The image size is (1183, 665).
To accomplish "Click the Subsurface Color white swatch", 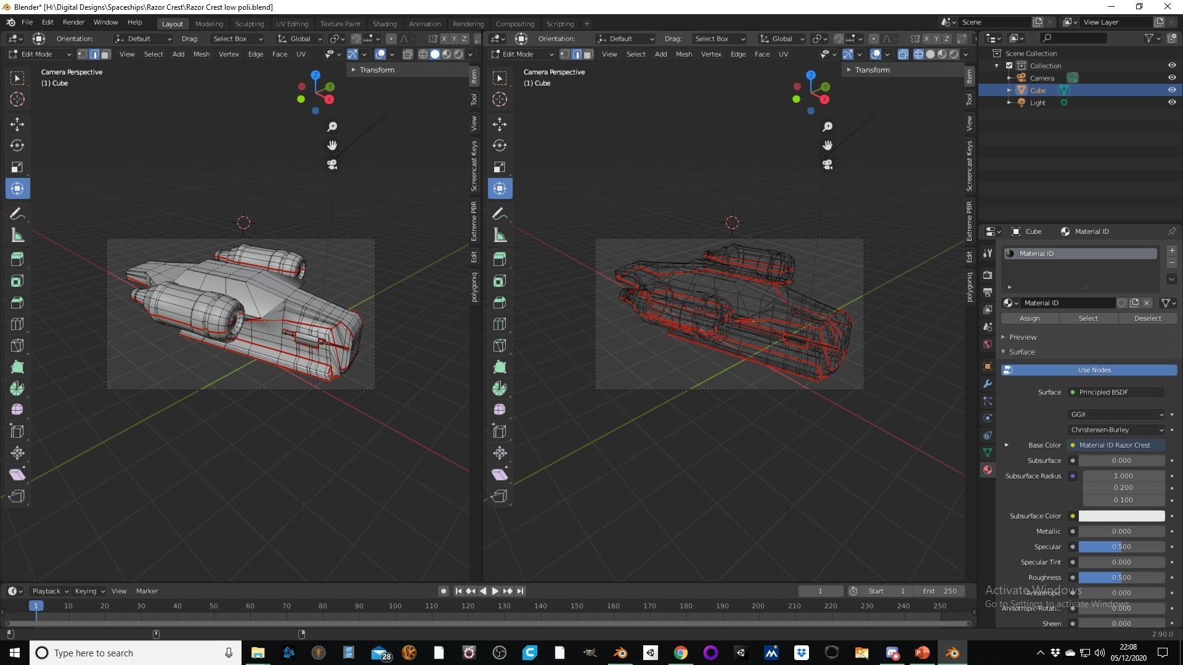I will [x=1121, y=516].
